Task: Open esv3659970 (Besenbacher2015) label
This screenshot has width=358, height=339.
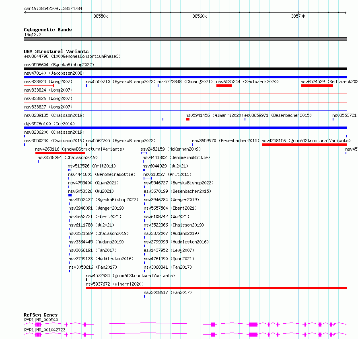Action: click(x=226, y=141)
